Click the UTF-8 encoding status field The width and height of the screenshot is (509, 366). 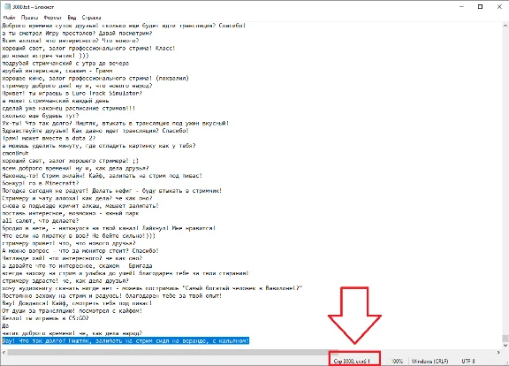tap(468, 361)
